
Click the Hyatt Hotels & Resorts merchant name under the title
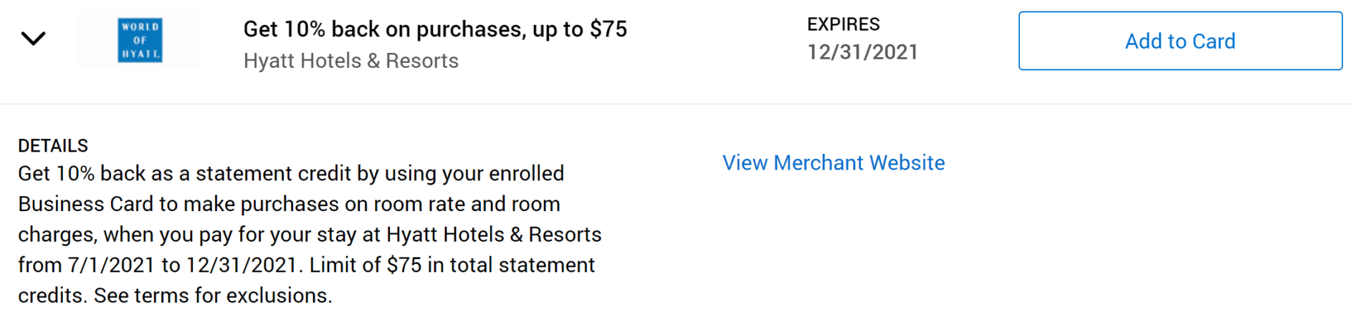tap(351, 61)
